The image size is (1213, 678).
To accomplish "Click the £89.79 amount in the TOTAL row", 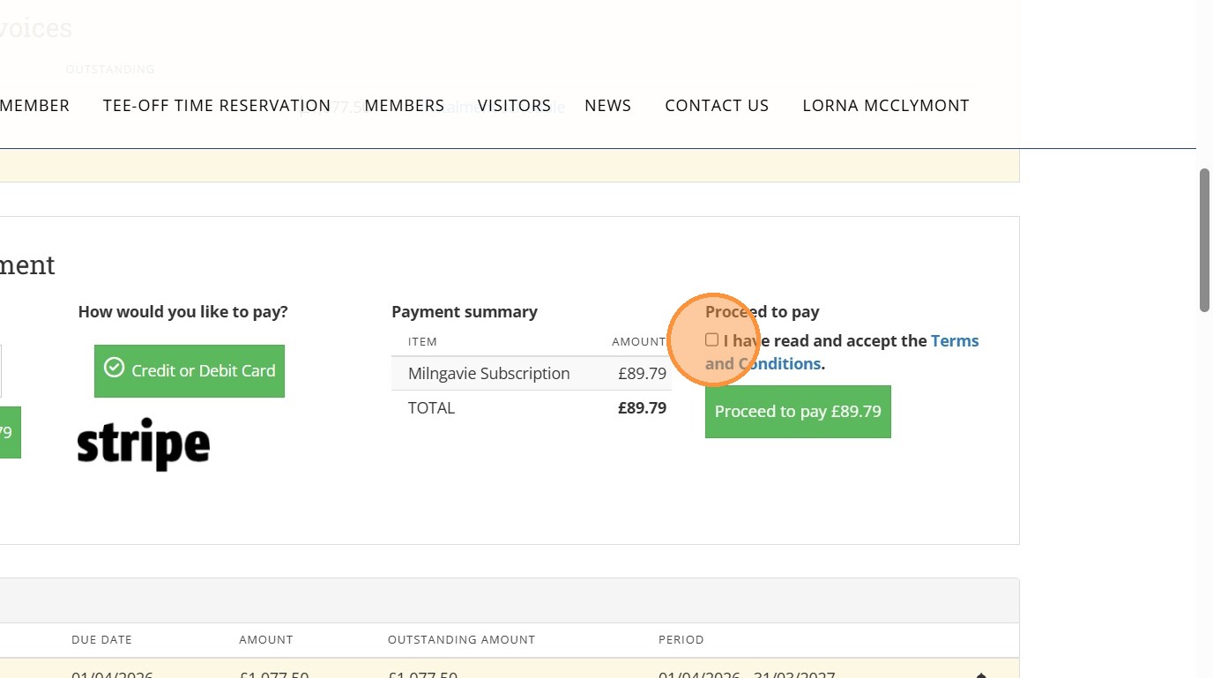I will click(643, 408).
